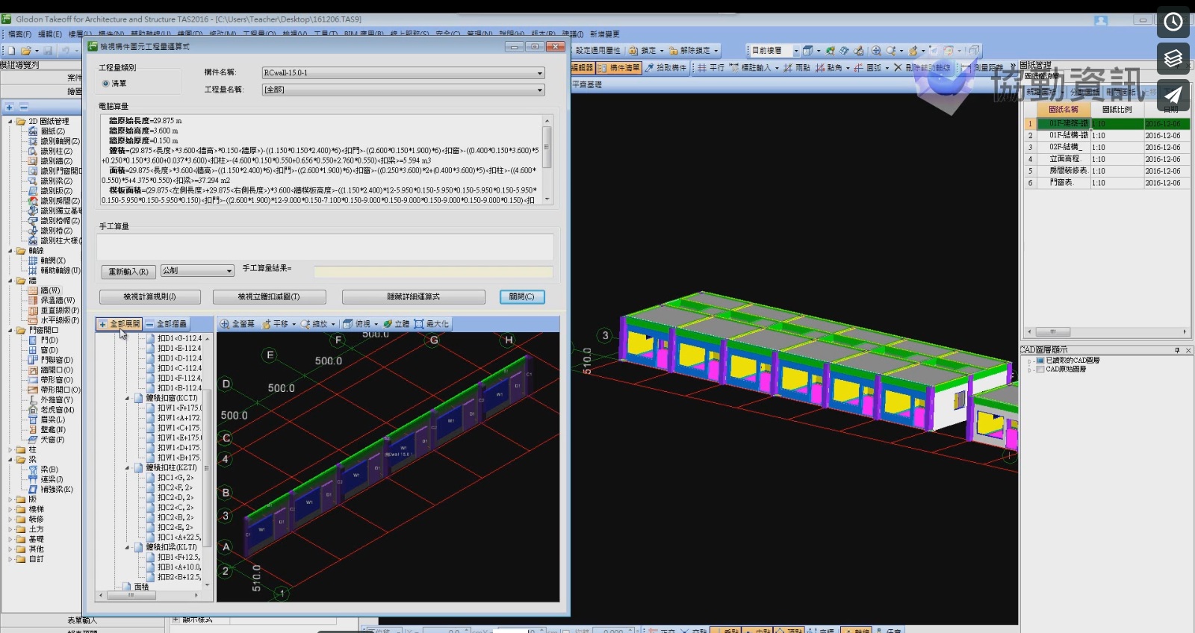1195x633 pixels.
Task: Click the 拾取構件 pick component tool
Action: pyautogui.click(x=665, y=68)
